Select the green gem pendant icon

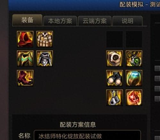point(134,59)
